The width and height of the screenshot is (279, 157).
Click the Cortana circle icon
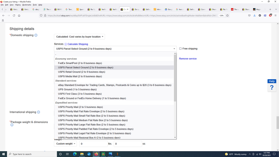[x=60, y=154]
